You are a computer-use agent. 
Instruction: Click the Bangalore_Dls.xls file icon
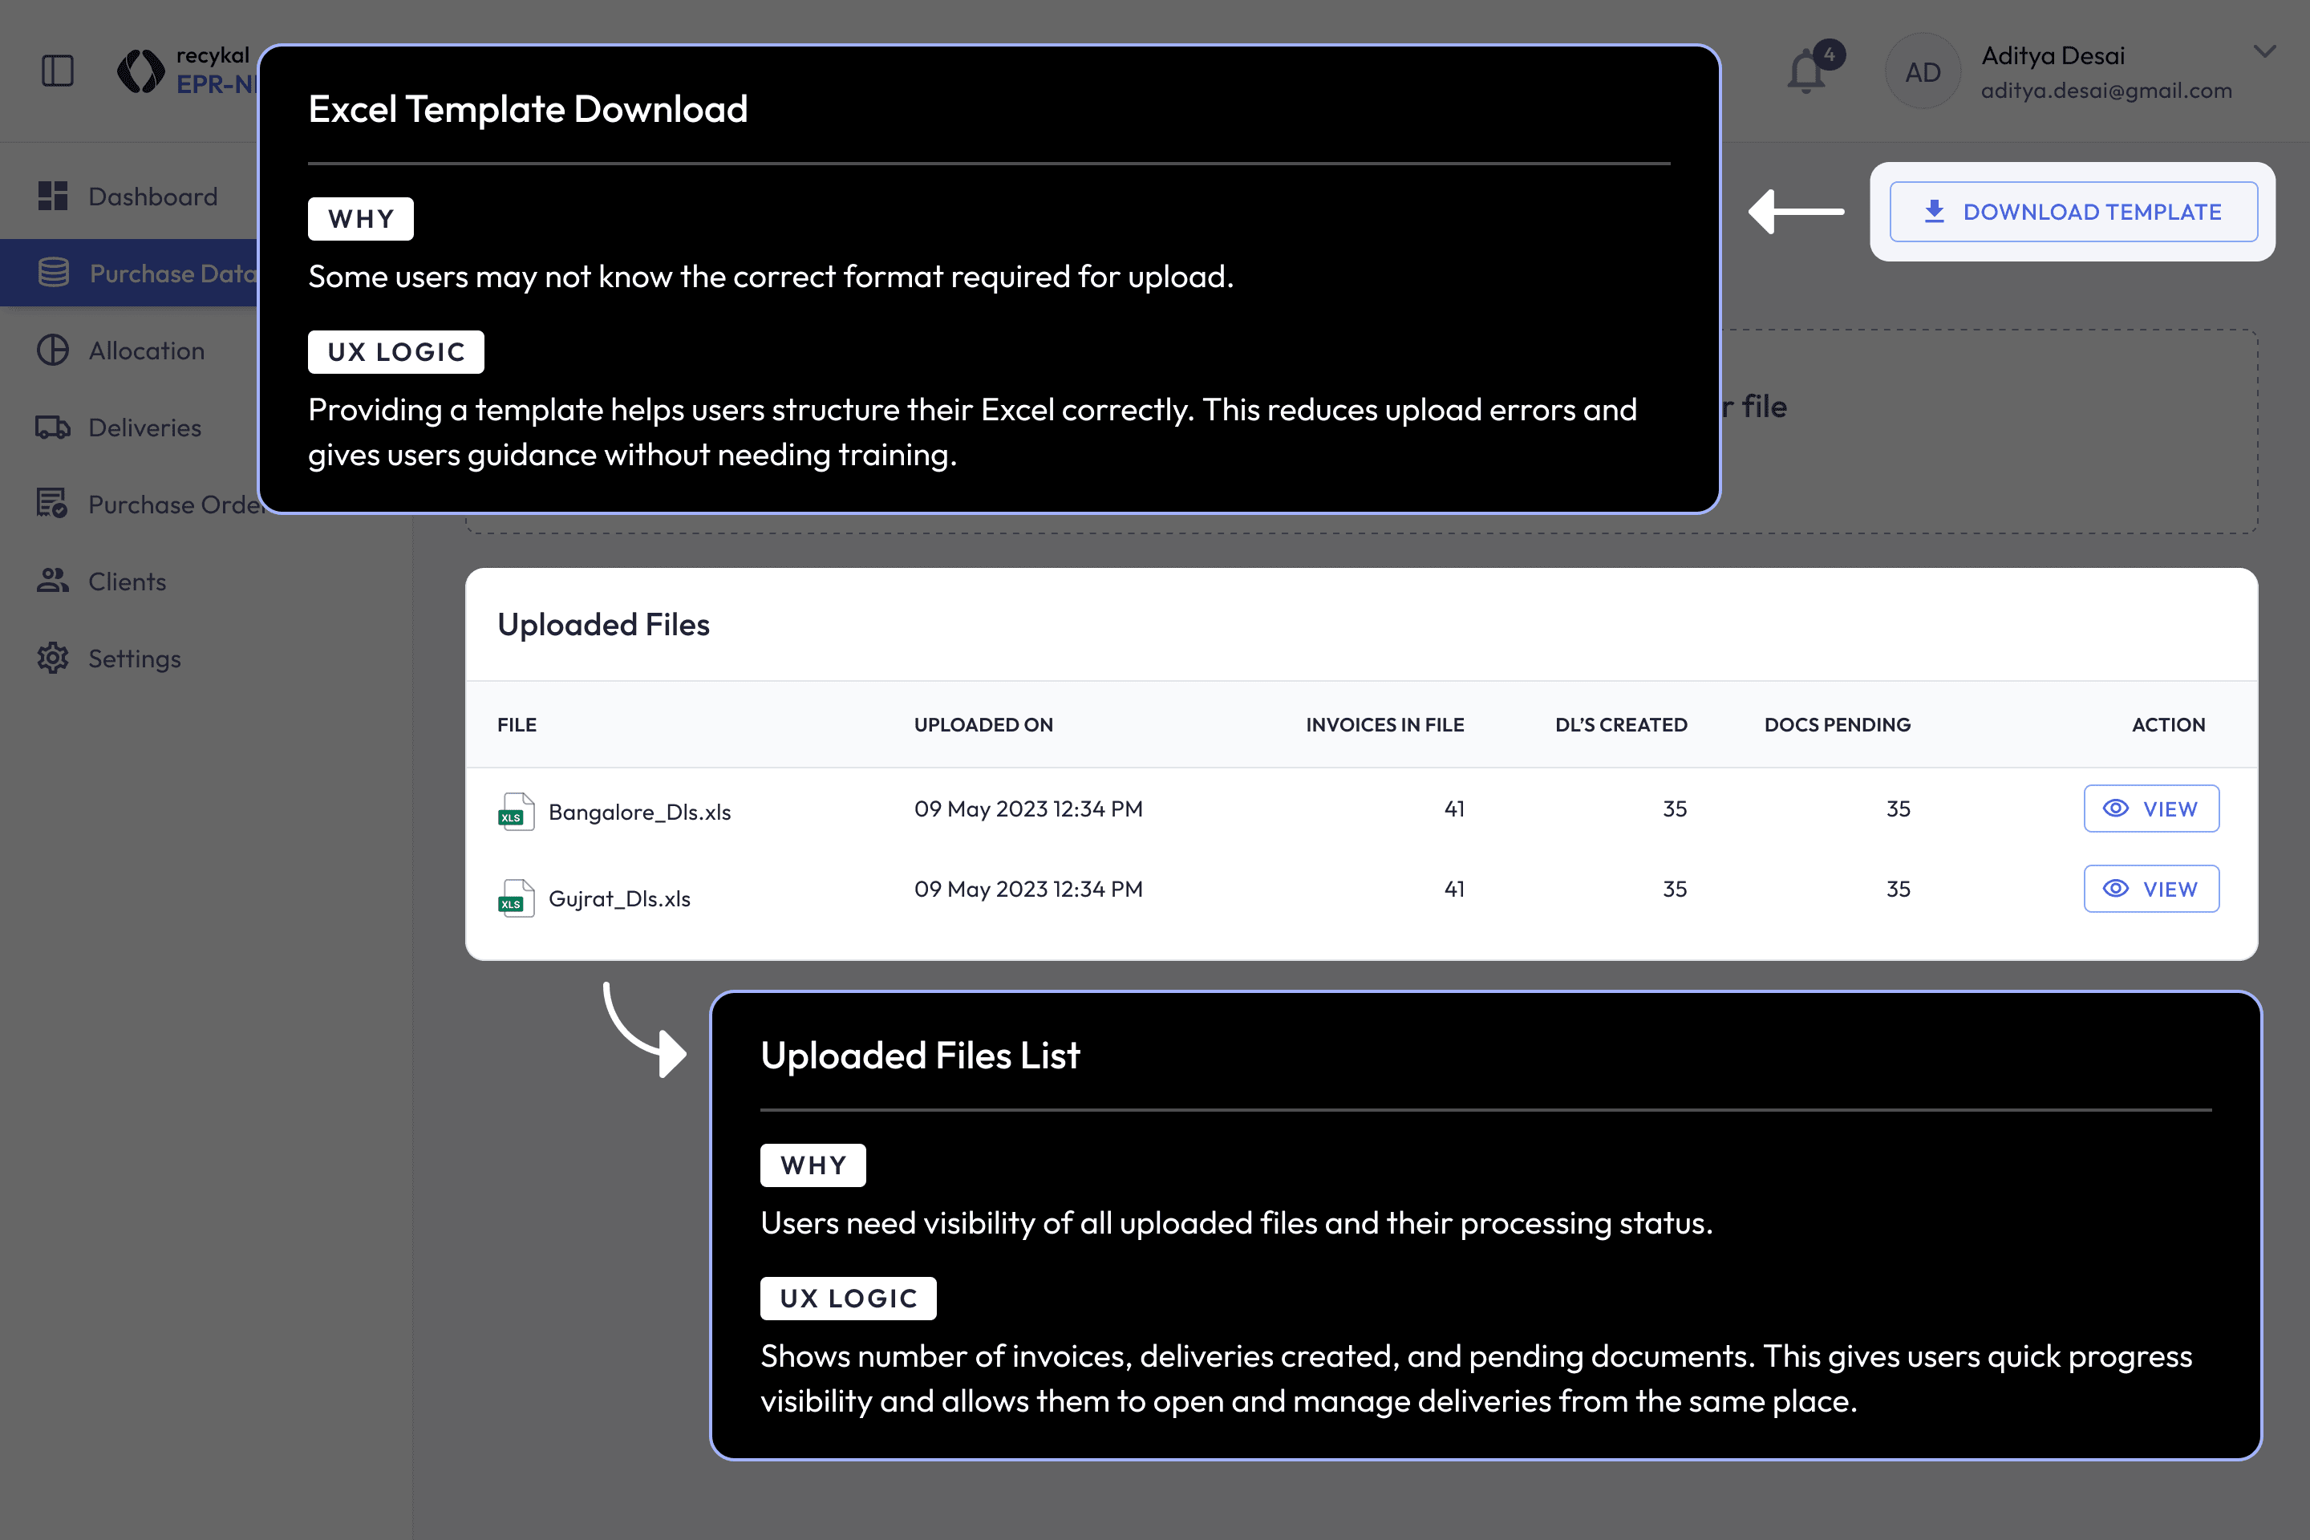[517, 813]
